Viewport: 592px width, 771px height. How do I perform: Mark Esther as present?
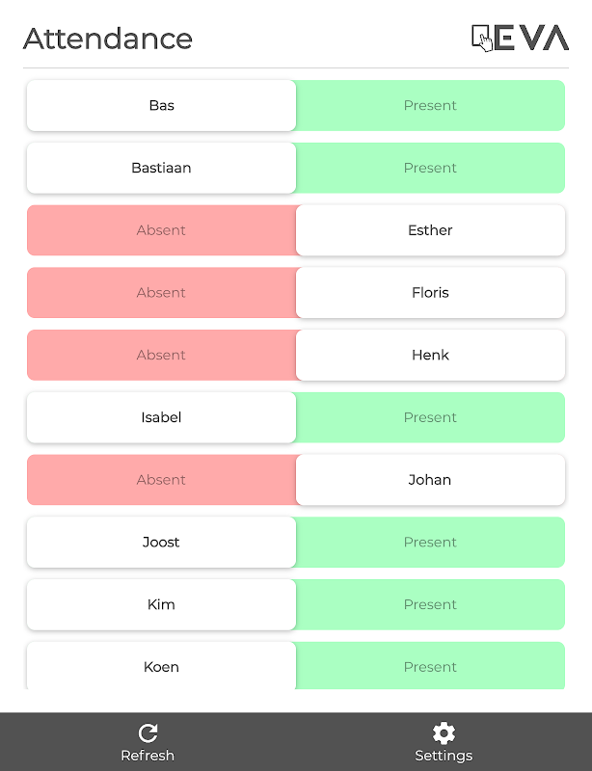click(x=430, y=230)
